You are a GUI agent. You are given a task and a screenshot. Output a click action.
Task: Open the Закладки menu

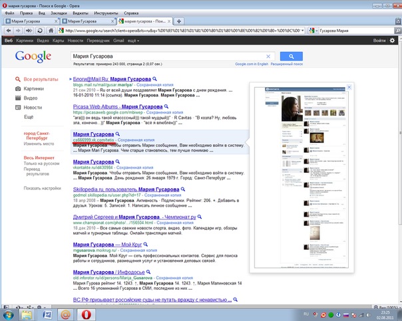point(59,13)
